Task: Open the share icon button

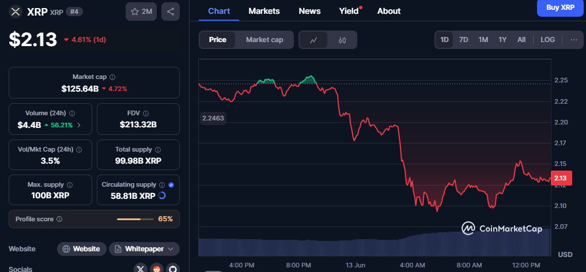Action: click(171, 12)
